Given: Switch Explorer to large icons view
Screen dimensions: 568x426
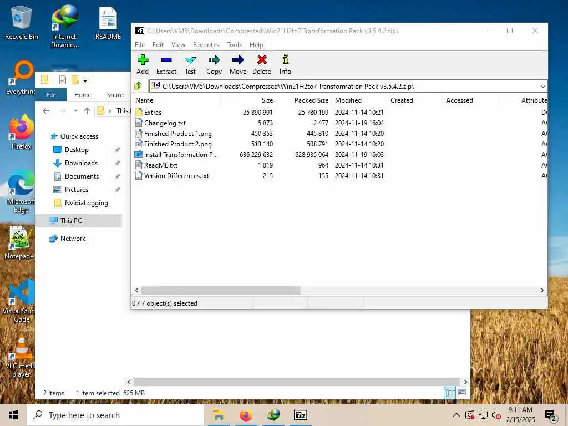Looking at the screenshot, I should (462, 393).
